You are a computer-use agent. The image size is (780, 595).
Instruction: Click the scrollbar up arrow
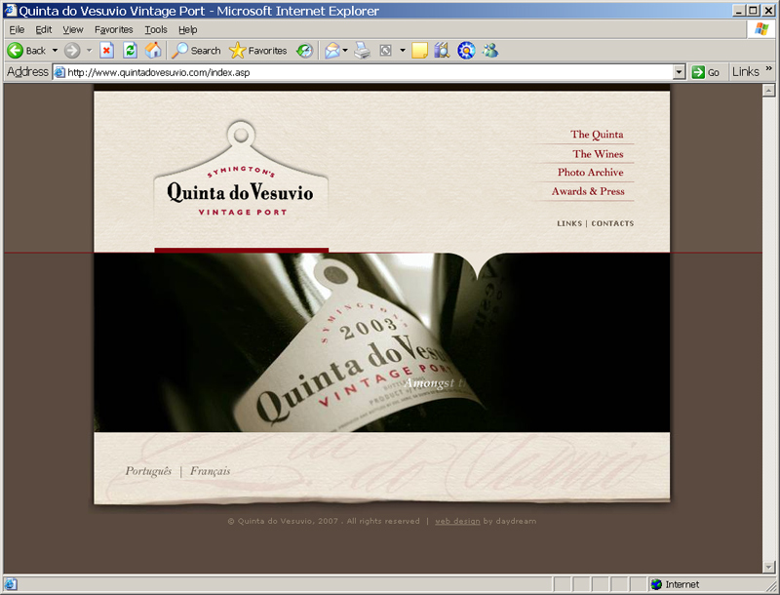(768, 90)
